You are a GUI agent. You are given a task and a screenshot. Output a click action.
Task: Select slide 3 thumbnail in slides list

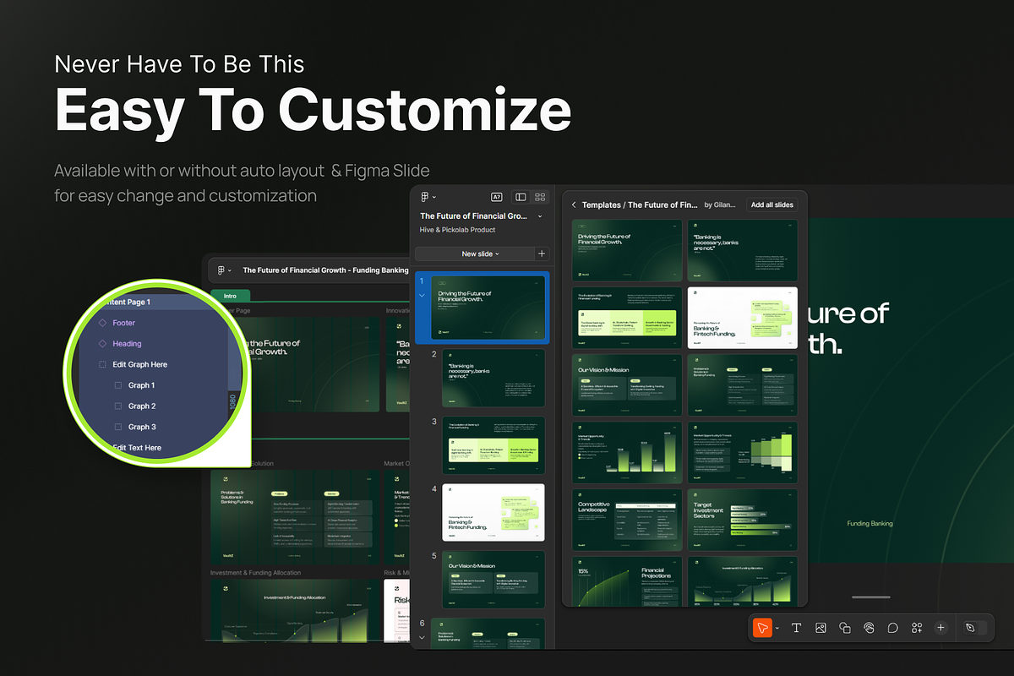[x=493, y=445]
